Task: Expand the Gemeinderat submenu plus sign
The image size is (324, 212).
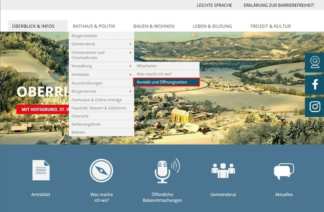Action: [130, 44]
